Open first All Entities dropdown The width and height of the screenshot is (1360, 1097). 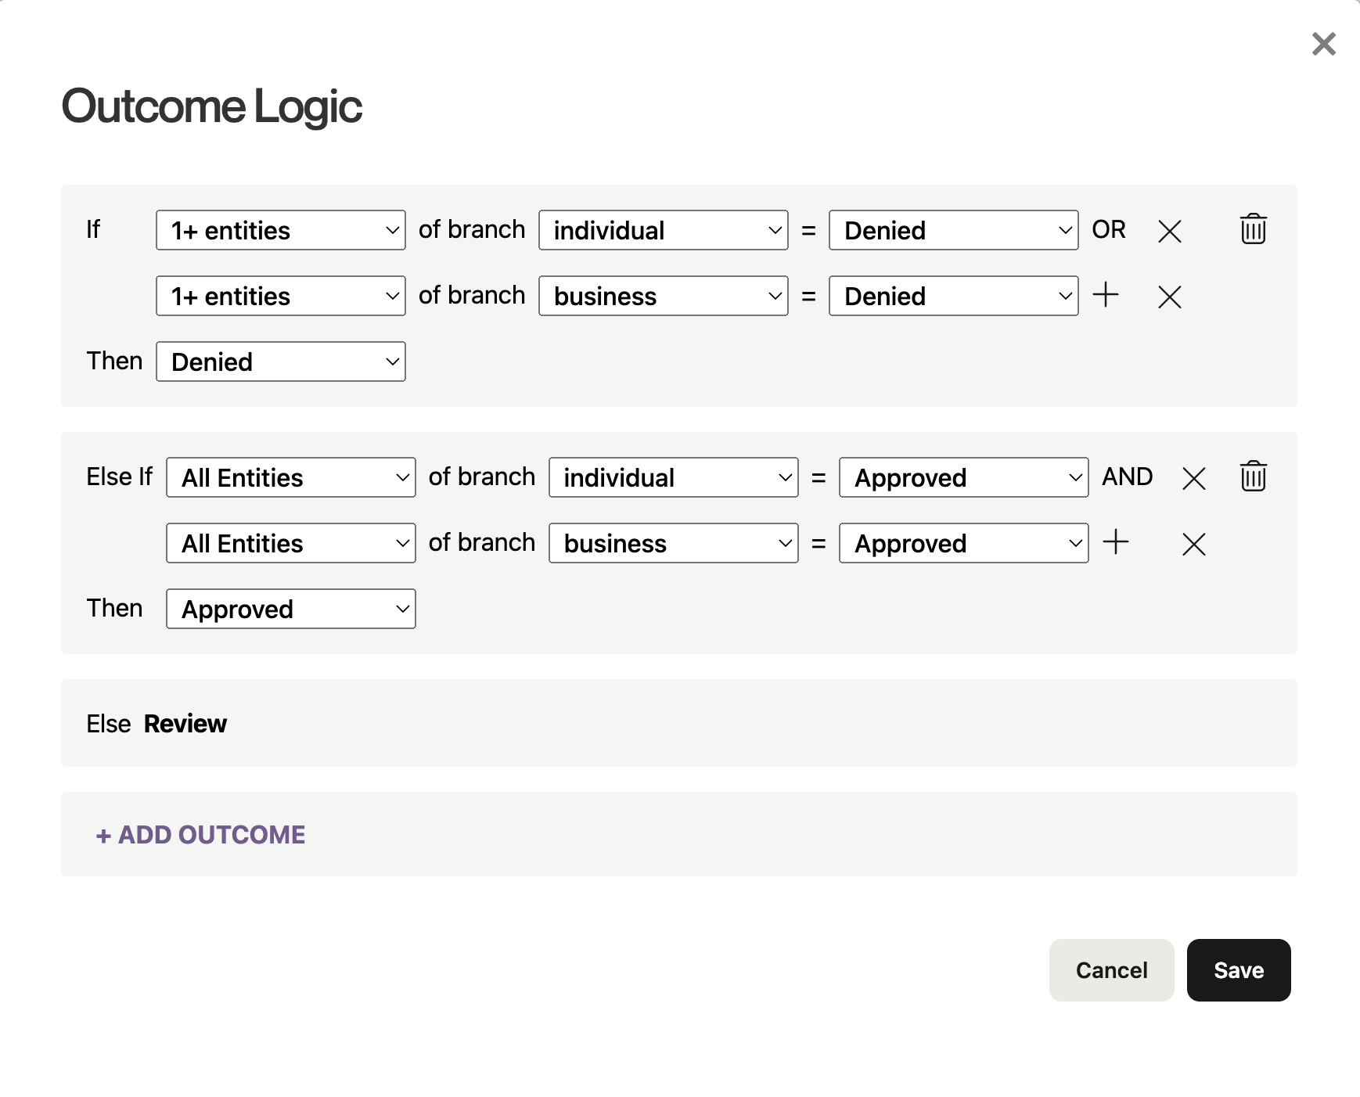[x=291, y=477]
